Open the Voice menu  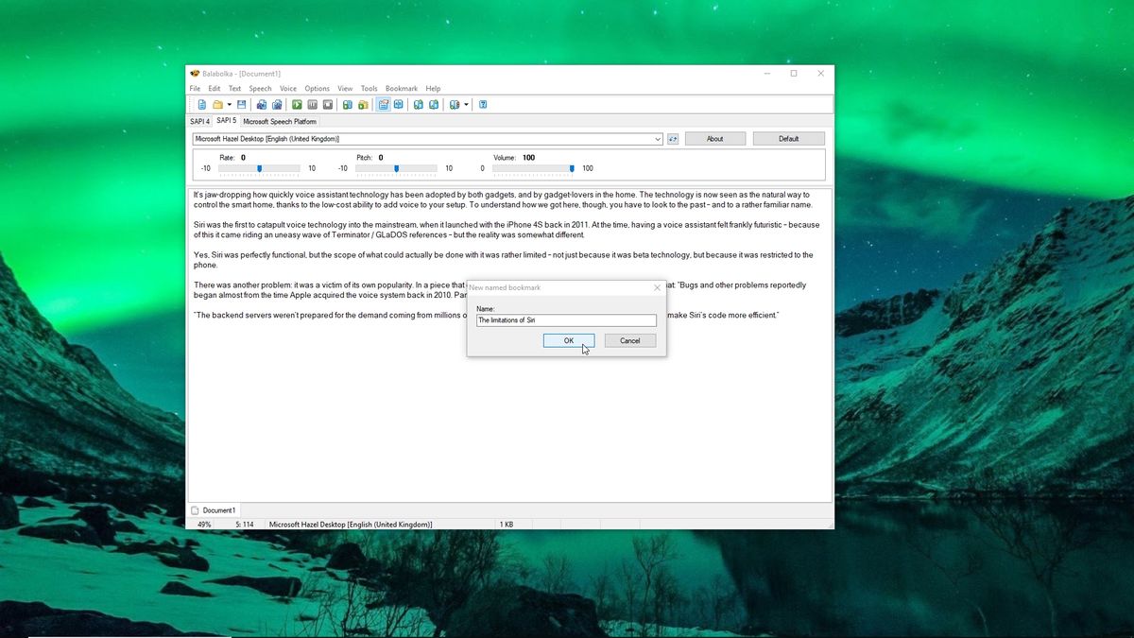coord(287,88)
